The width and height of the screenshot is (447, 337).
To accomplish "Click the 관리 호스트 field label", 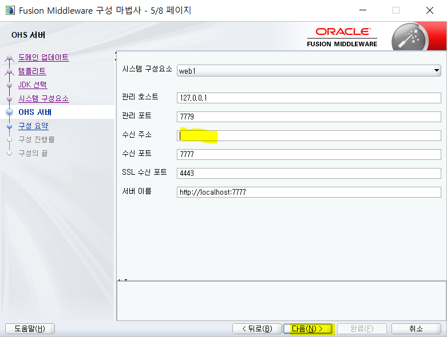I will [x=140, y=97].
